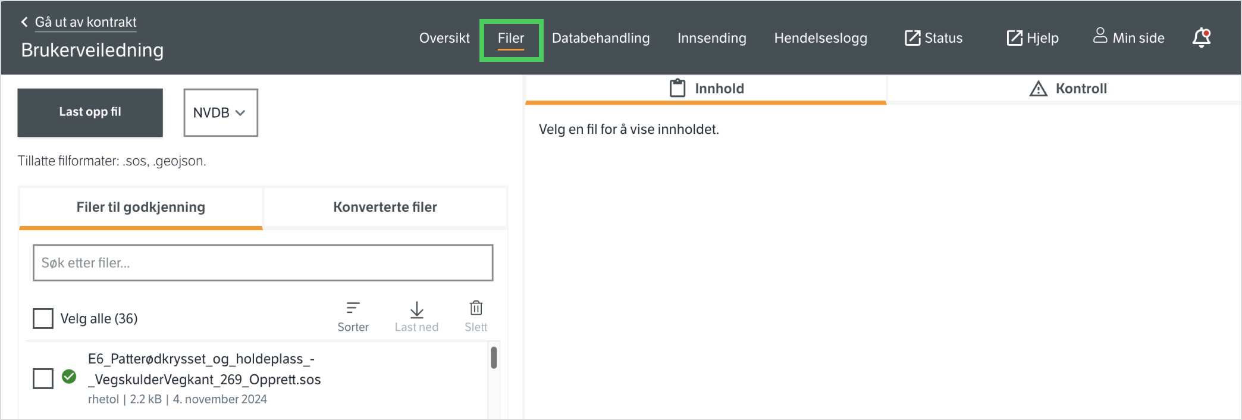The image size is (1242, 420).
Task: Open the Status external link
Action: [933, 38]
